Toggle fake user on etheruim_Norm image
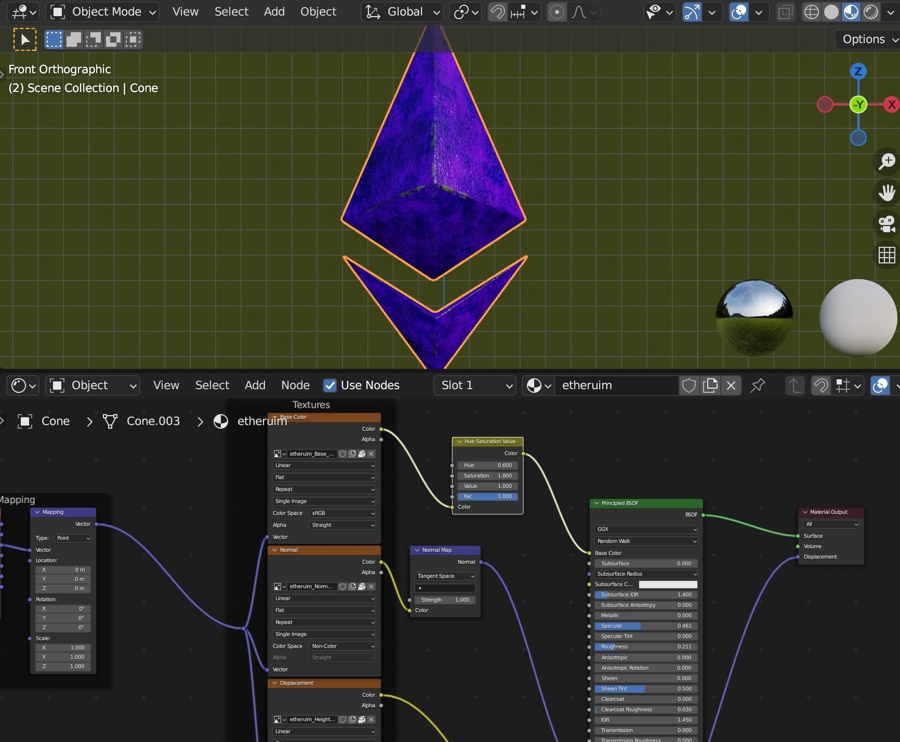900x742 pixels. pos(342,587)
